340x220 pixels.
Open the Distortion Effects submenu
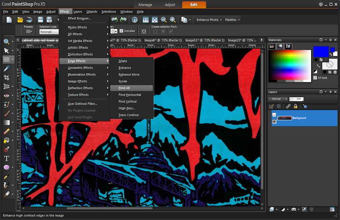pyautogui.click(x=80, y=54)
